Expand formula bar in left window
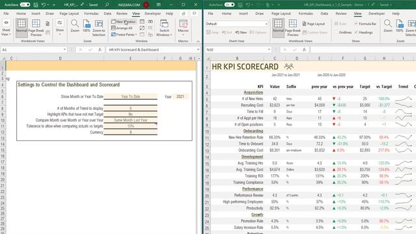 (198, 49)
